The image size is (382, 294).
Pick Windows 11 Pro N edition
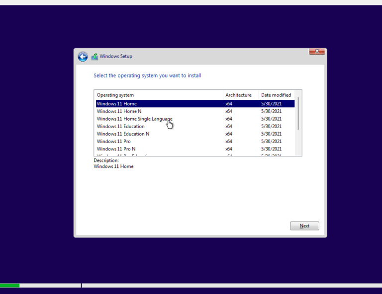[x=195, y=149]
